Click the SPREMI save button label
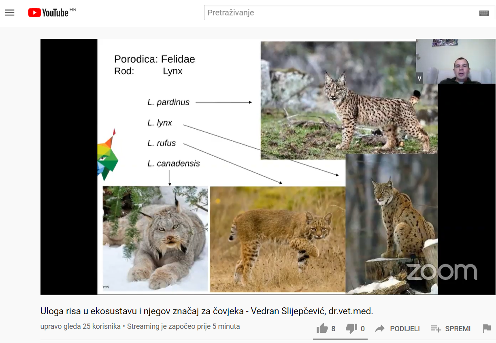This screenshot has width=496, height=343. click(458, 329)
